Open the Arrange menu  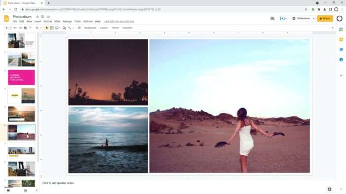[67, 22]
